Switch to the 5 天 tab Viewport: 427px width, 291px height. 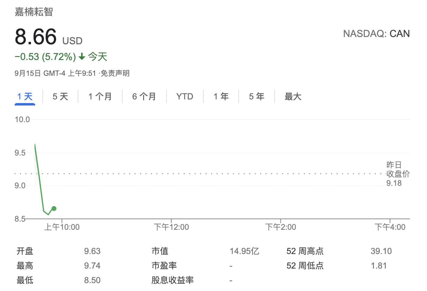pyautogui.click(x=60, y=97)
